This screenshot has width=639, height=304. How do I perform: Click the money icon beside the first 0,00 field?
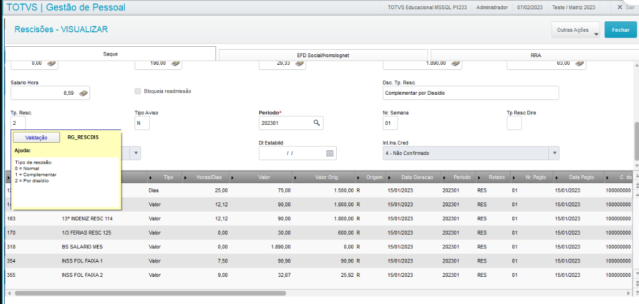(52, 64)
